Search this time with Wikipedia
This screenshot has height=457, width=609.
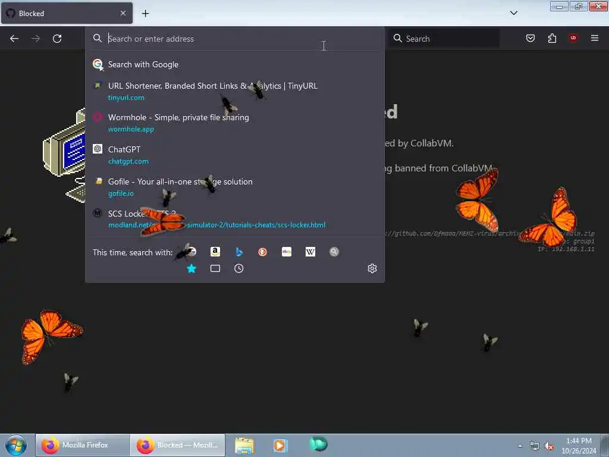(310, 252)
